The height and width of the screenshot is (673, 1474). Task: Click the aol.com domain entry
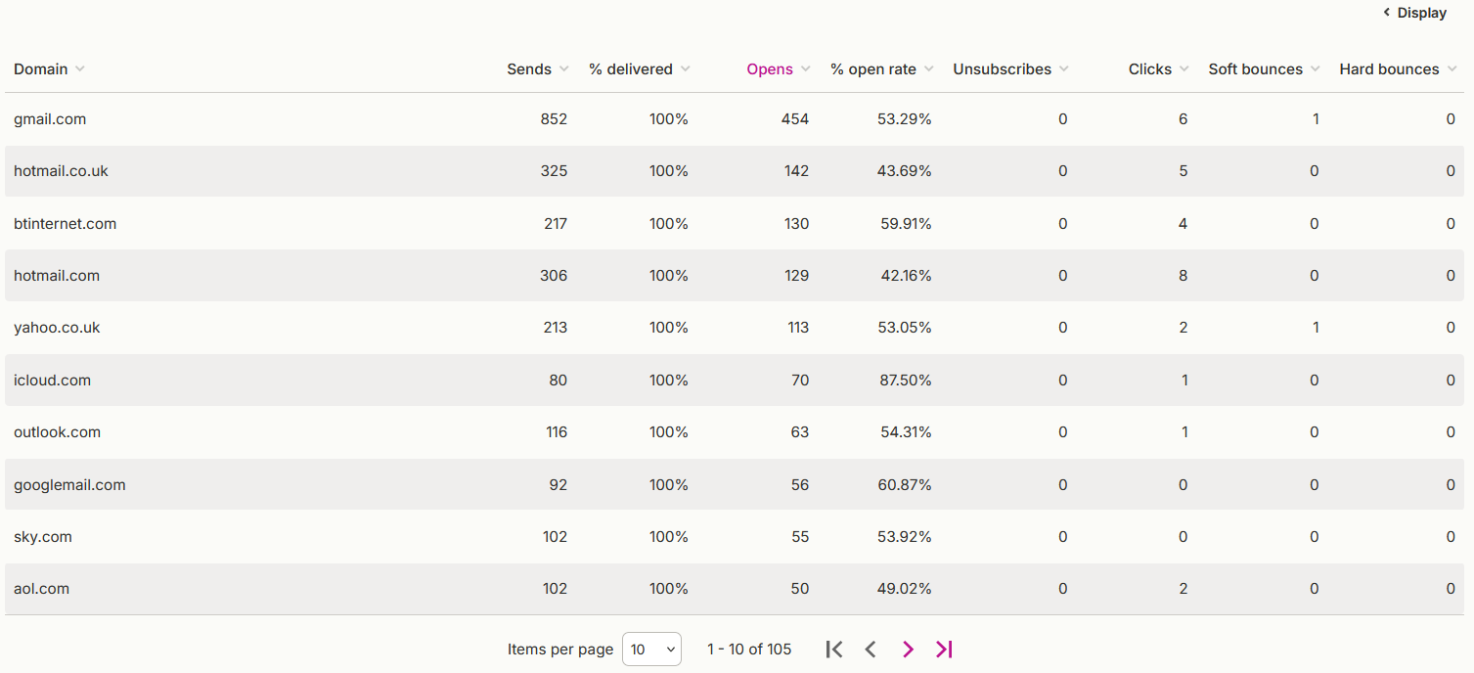[41, 589]
